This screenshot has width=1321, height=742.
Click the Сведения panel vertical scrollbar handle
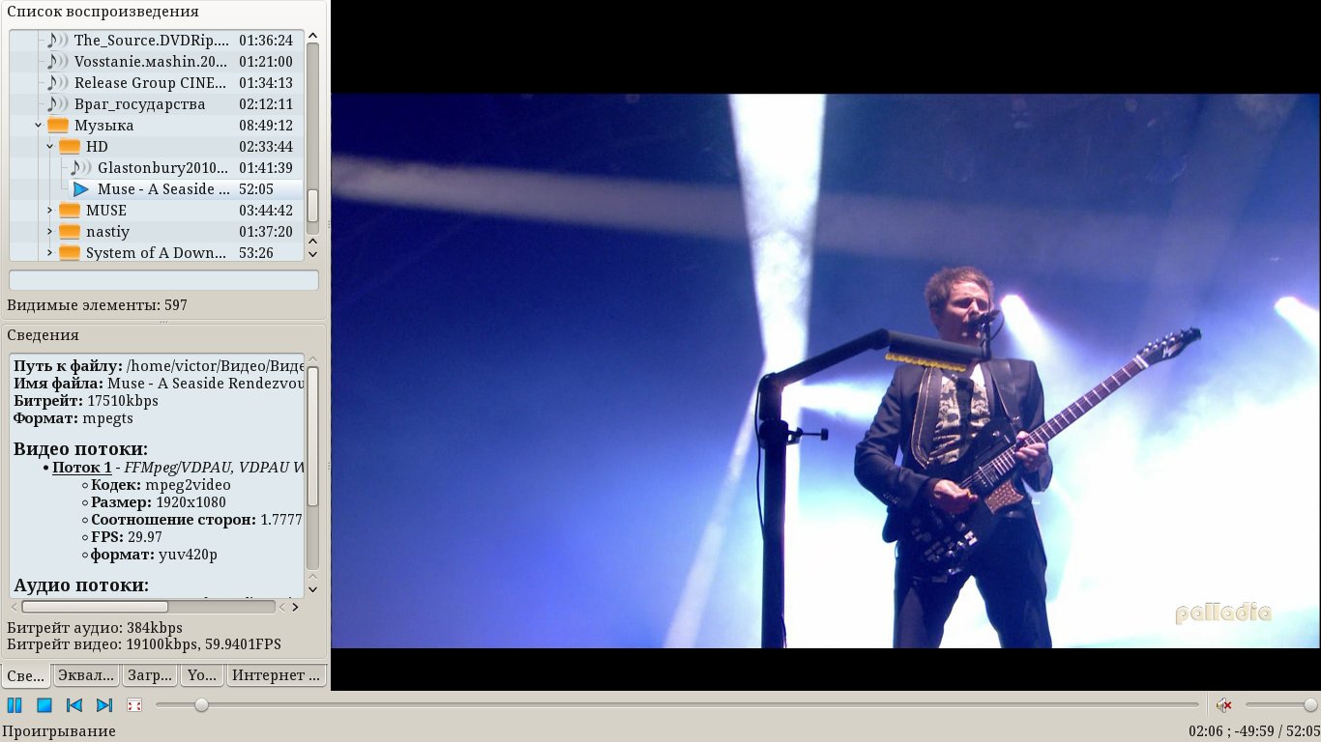[313, 436]
